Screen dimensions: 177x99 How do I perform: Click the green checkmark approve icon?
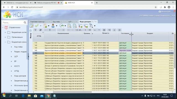pyautogui.click(x=37, y=26)
